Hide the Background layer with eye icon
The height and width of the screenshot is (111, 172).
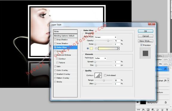[x=138, y=102]
